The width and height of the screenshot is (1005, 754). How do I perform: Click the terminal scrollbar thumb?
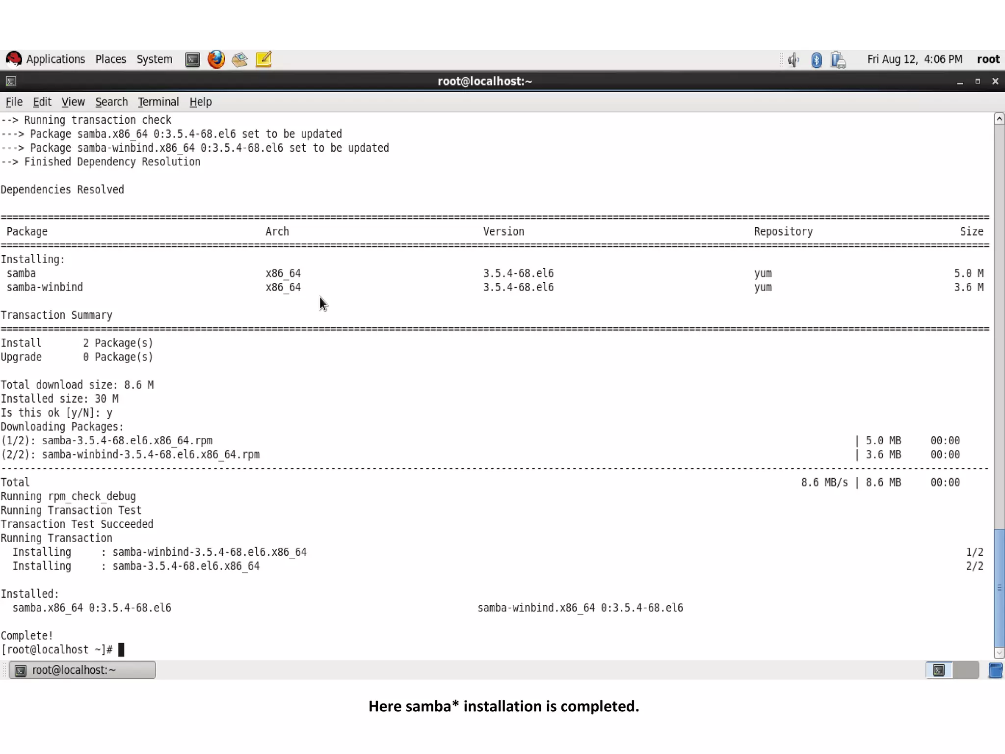(x=999, y=588)
